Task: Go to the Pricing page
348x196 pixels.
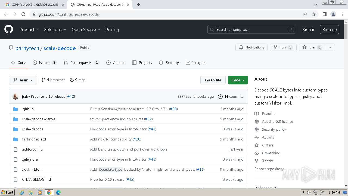Action: point(112,29)
